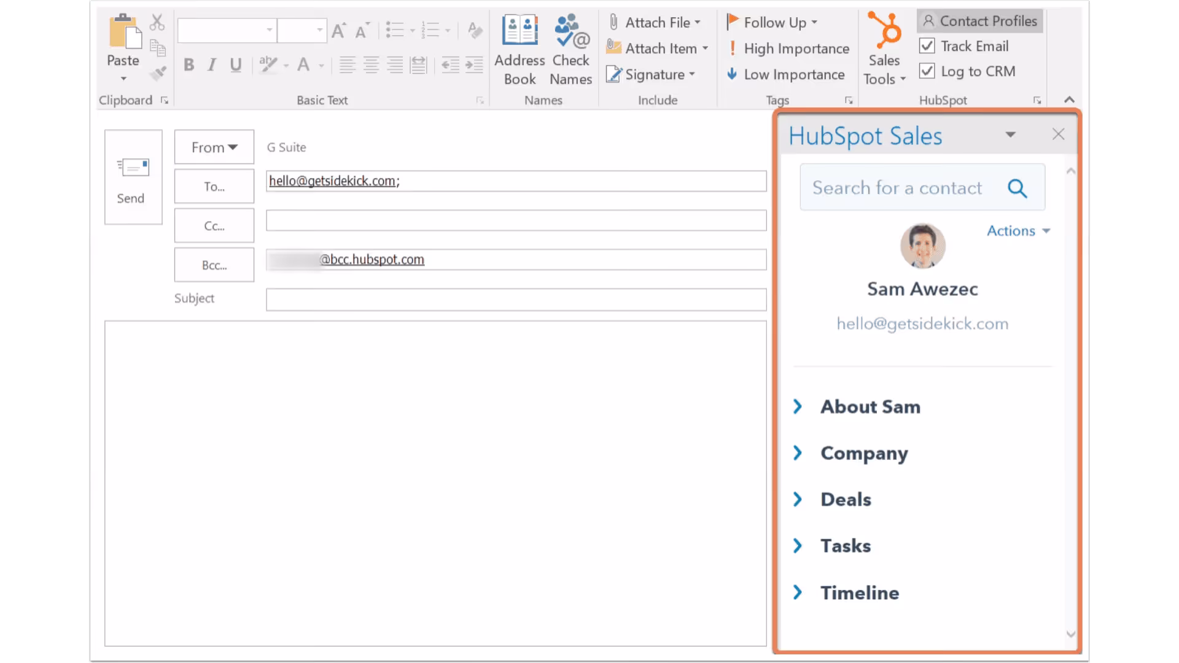
Task: Align text right
Action: click(395, 64)
